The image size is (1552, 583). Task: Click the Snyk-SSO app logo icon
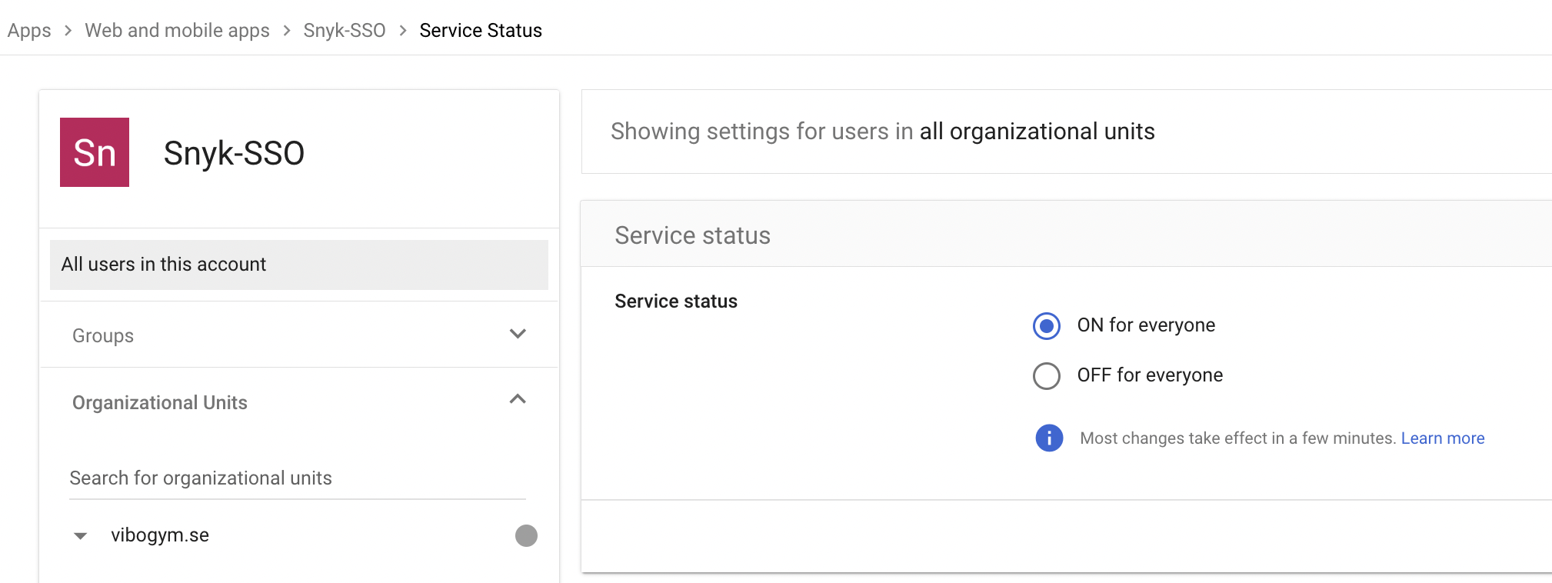pyautogui.click(x=95, y=152)
